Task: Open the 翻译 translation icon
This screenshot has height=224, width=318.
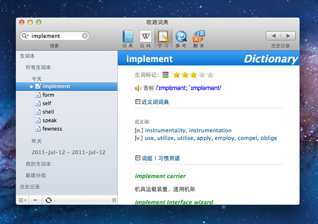Action: tap(199, 36)
